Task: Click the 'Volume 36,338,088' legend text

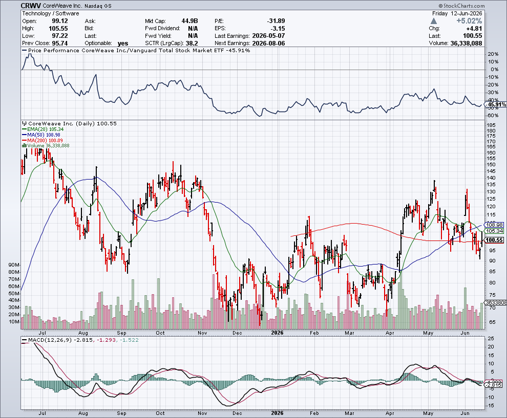Action: click(48, 146)
